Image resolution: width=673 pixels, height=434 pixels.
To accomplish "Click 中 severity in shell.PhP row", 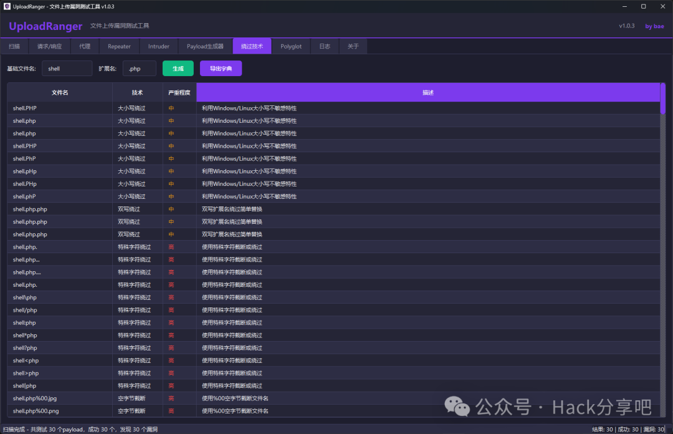I will tap(171, 158).
